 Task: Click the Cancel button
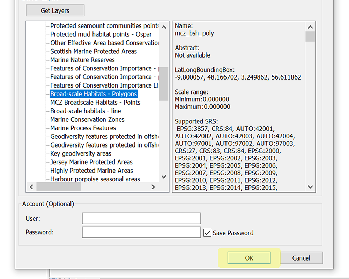point(301,258)
